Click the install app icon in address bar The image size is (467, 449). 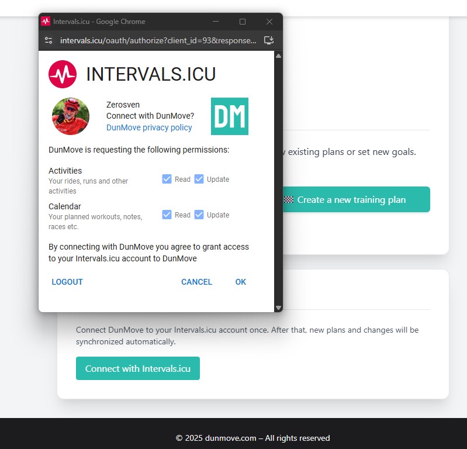point(269,40)
